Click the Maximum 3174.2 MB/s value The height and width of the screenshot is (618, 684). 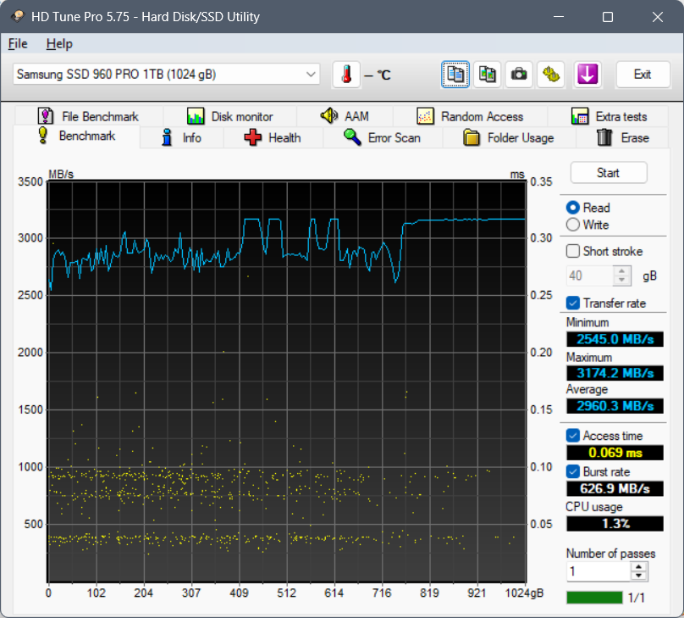(615, 373)
